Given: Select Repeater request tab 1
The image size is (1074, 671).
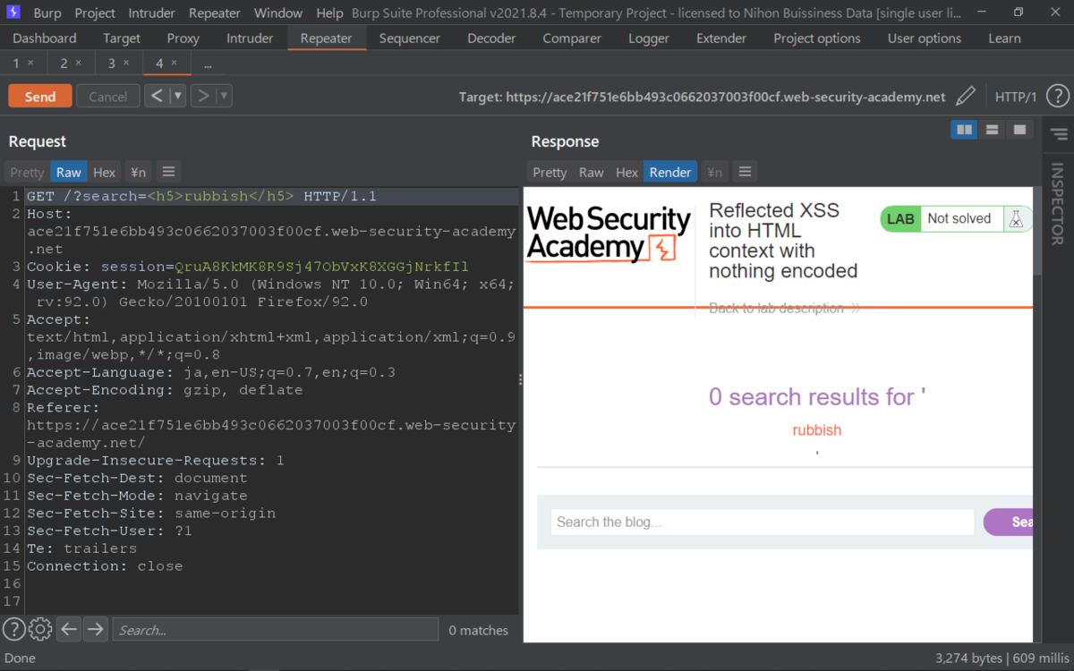Looking at the screenshot, I should pyautogui.click(x=16, y=64).
